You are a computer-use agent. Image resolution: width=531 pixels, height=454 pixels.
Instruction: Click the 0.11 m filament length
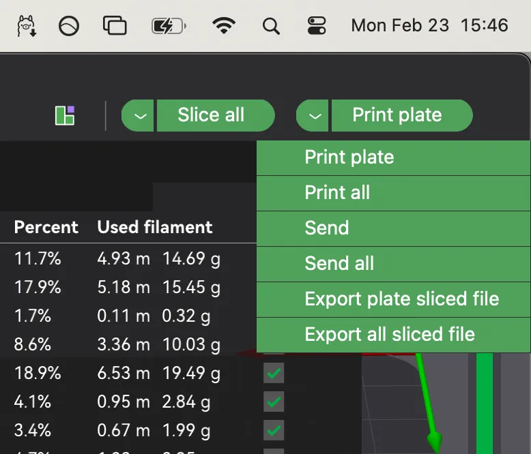click(124, 316)
